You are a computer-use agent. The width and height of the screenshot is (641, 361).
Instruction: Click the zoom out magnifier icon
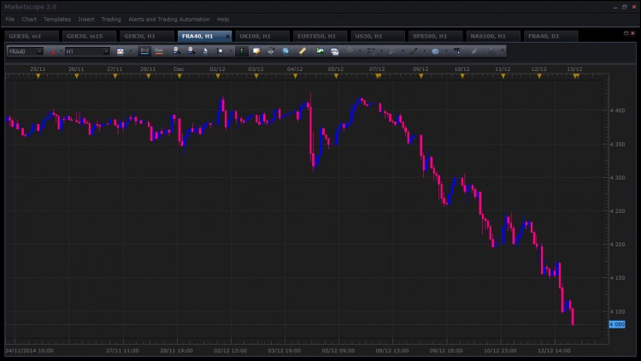tap(191, 50)
